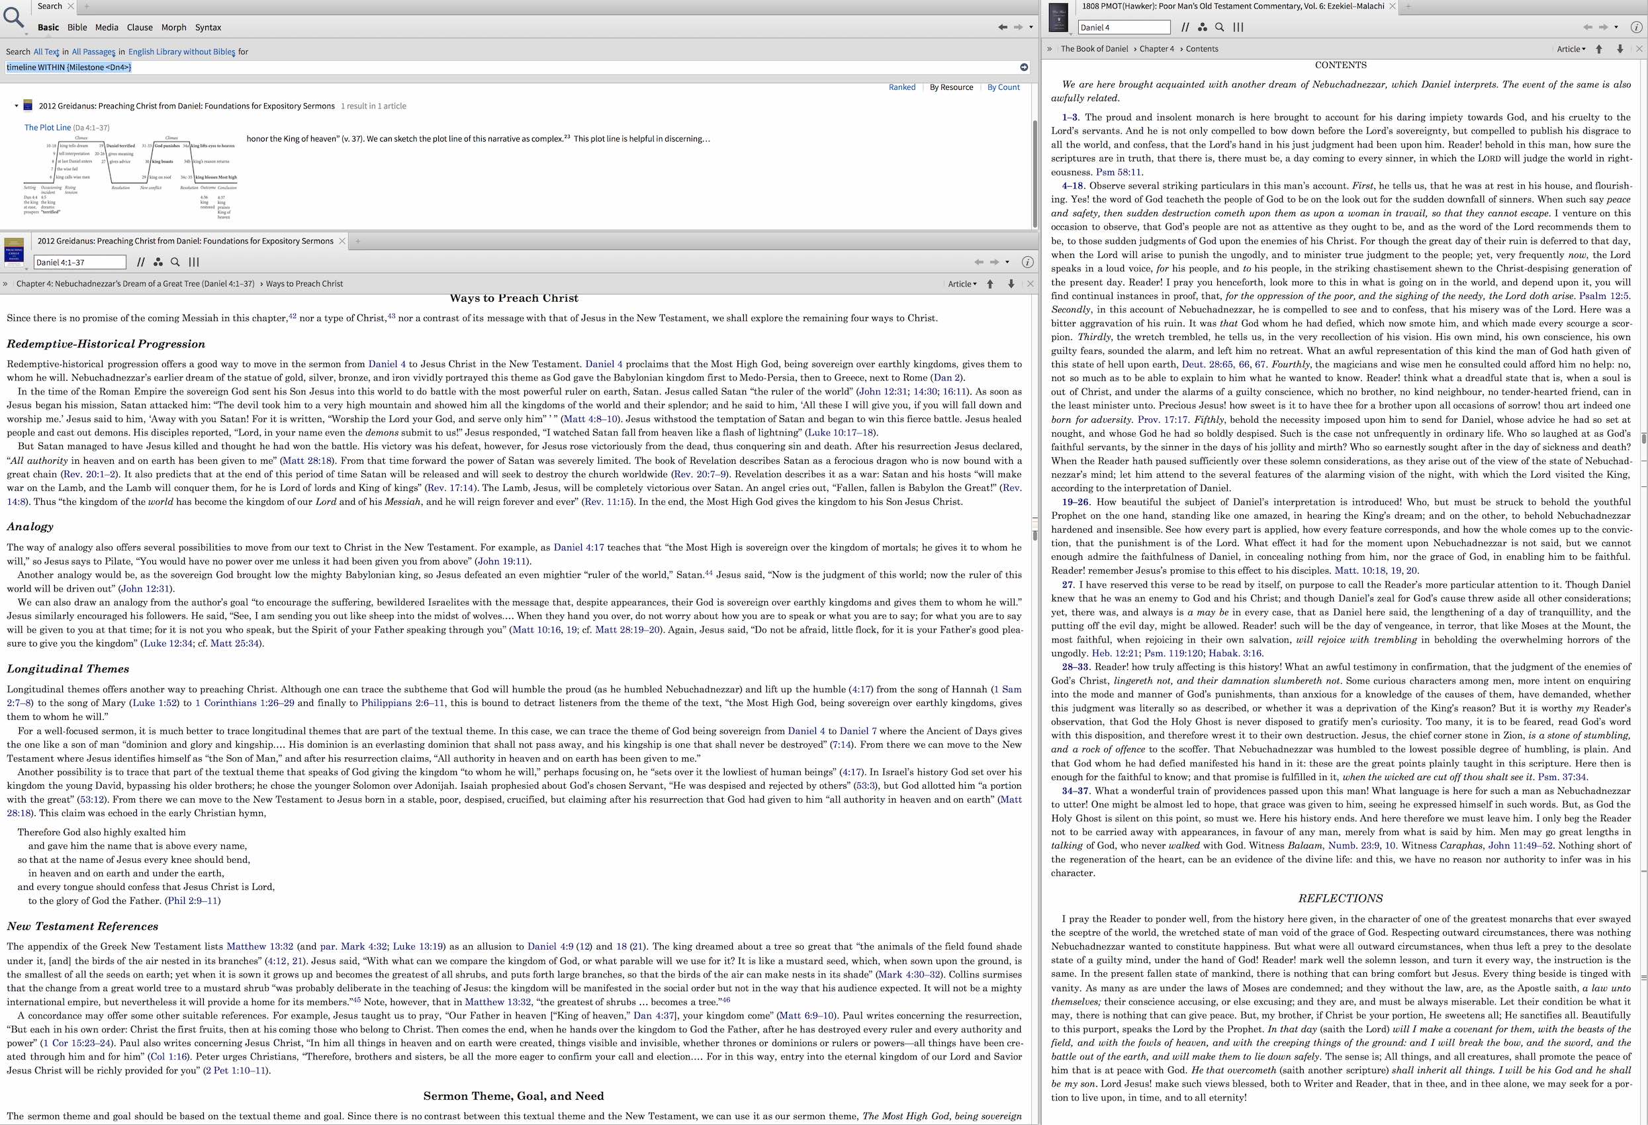Open parallel resources in Hawker commentary panel

click(1185, 27)
